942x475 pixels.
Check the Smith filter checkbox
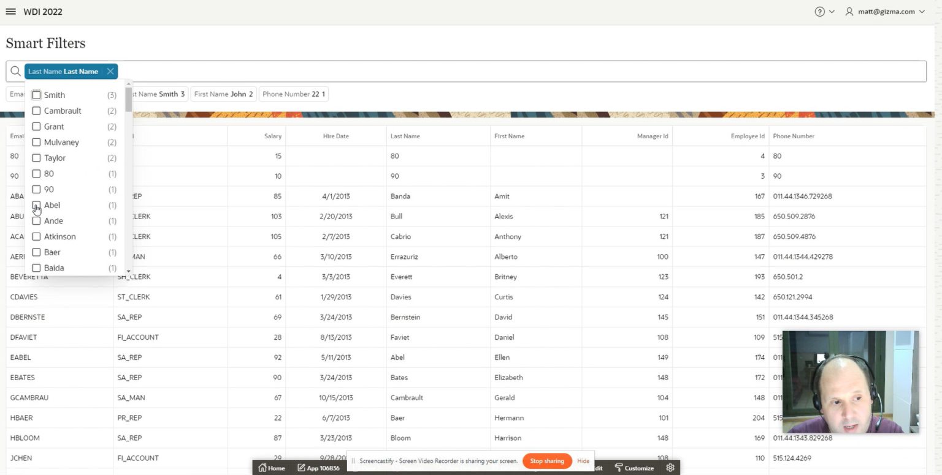coord(36,95)
